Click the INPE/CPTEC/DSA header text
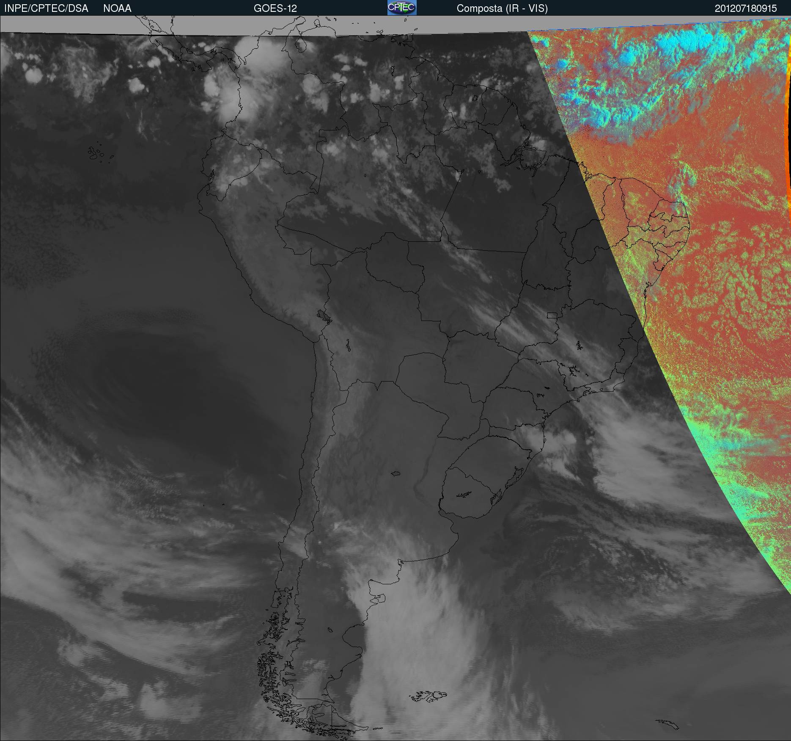 [46, 8]
